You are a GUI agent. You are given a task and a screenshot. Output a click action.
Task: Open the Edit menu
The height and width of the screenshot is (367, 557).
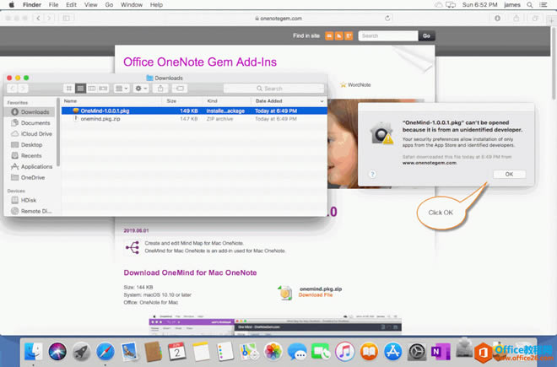(x=71, y=4)
